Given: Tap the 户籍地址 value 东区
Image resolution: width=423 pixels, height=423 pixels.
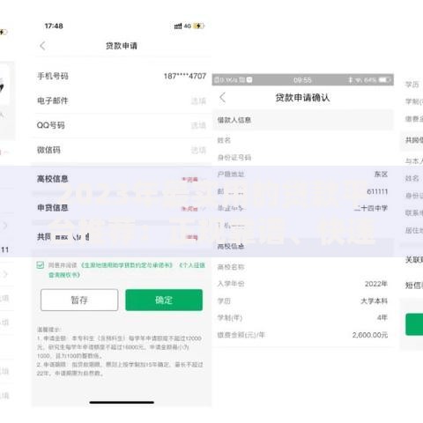Looking at the screenshot, I should (x=381, y=174).
